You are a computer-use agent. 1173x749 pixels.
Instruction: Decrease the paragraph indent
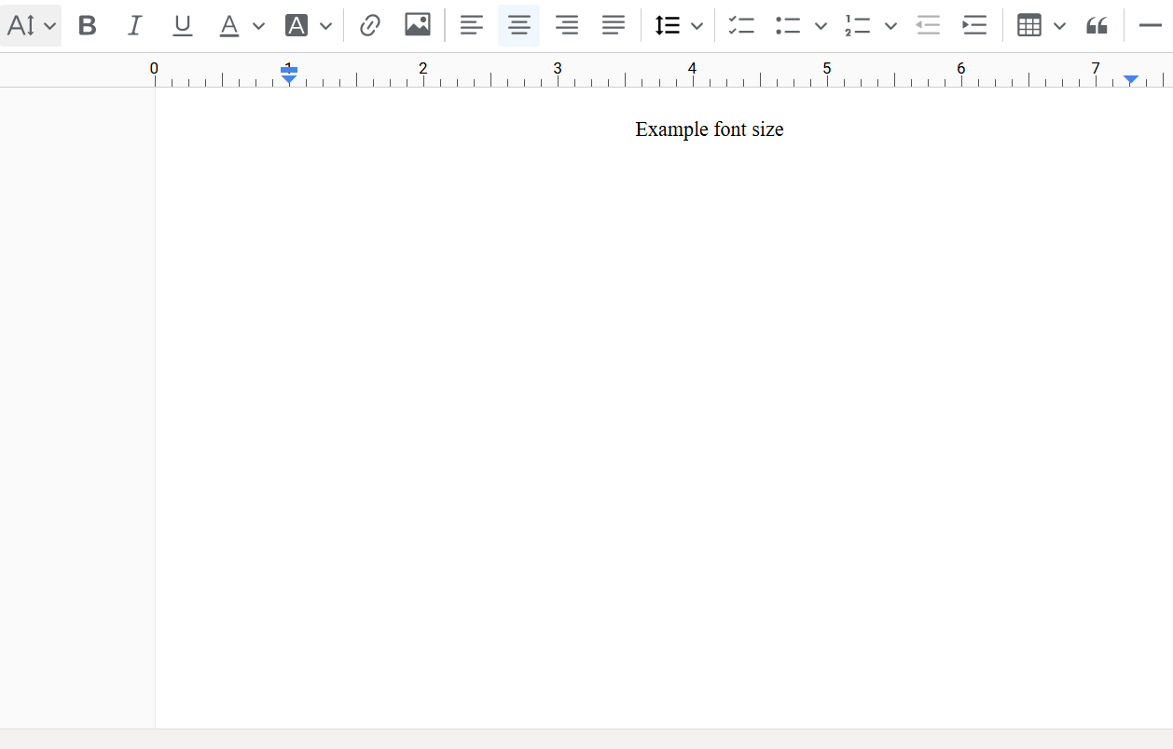(928, 26)
